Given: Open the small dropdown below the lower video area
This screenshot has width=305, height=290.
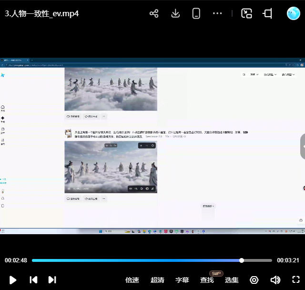Looking at the screenshot, I should click(208, 206).
